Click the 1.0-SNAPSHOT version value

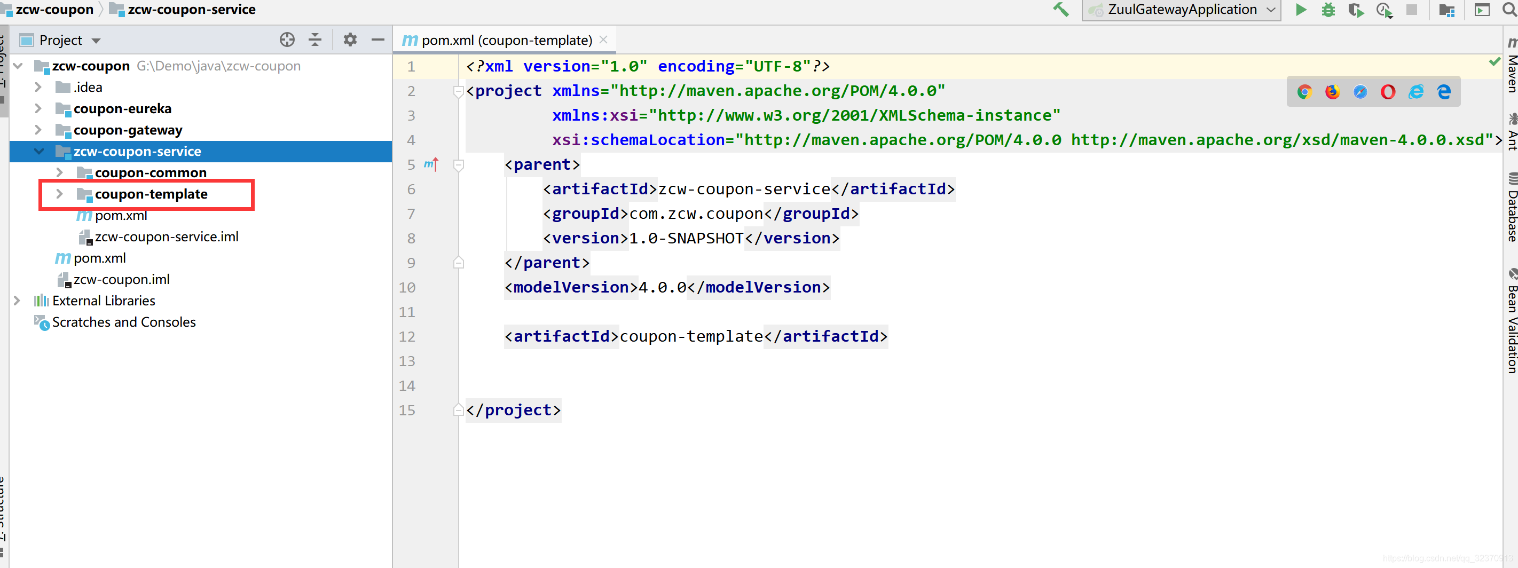coord(687,238)
